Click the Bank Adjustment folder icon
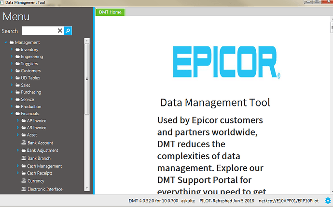 click(24, 150)
